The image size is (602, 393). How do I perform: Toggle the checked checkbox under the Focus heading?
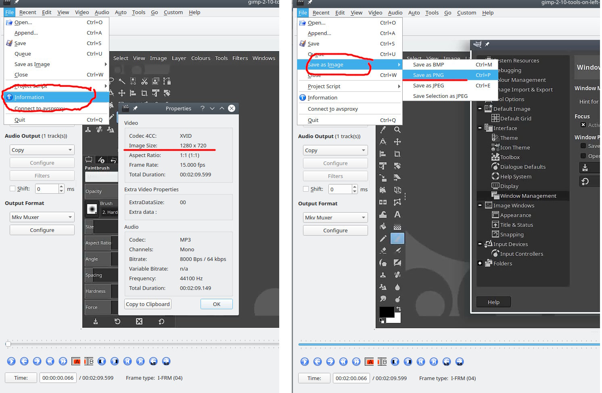pyautogui.click(x=583, y=125)
